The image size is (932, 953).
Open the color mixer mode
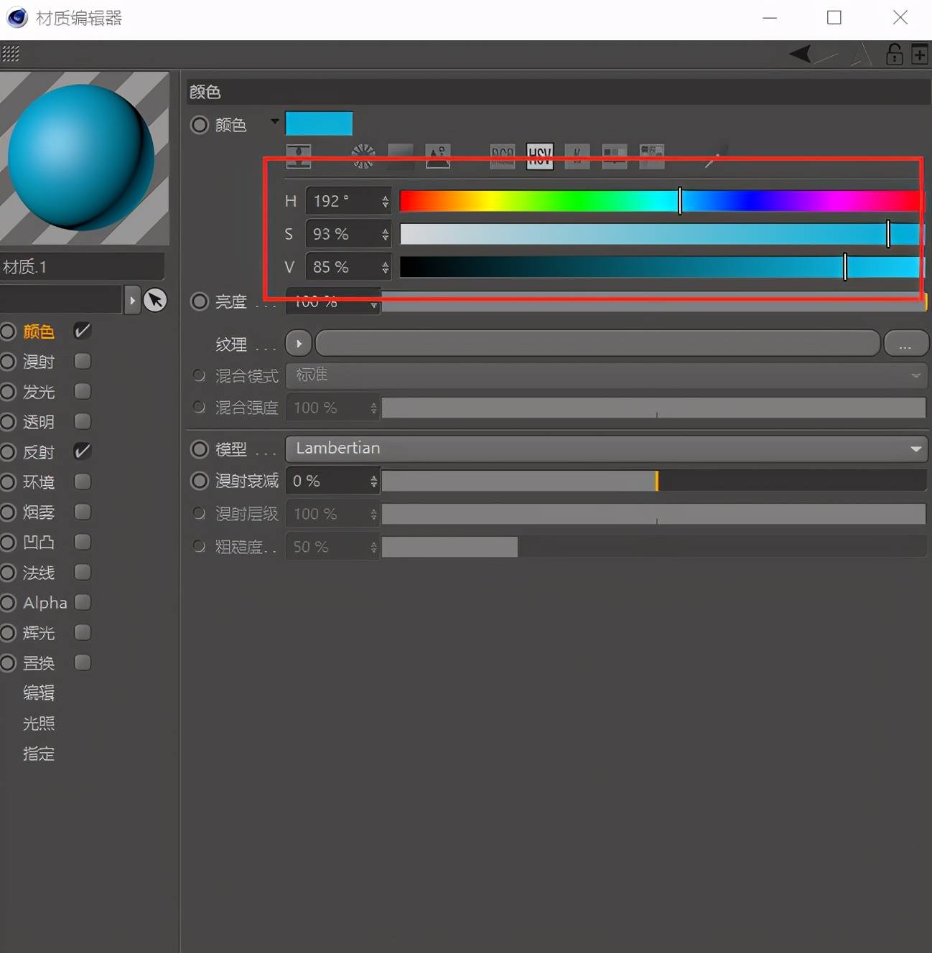[615, 156]
